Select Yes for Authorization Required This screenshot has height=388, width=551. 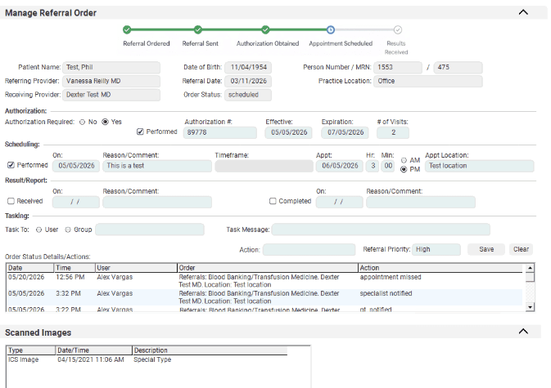point(105,122)
